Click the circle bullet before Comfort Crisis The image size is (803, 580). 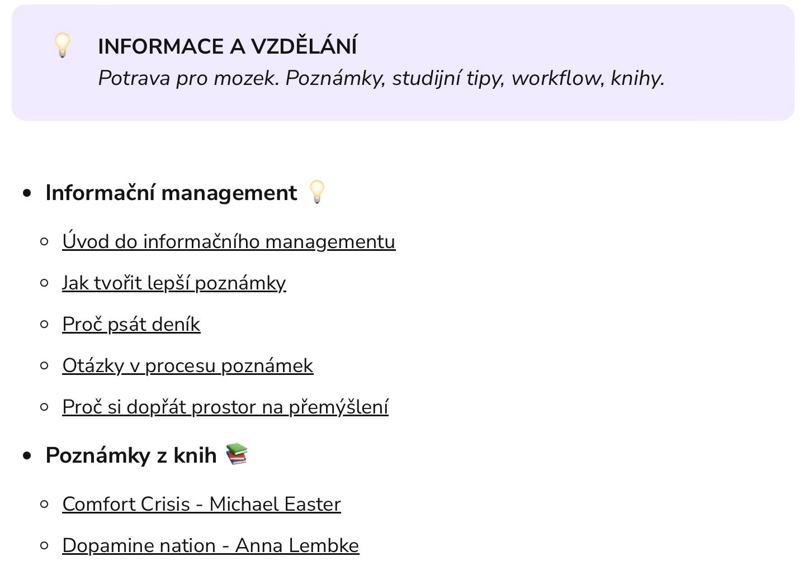(x=45, y=504)
